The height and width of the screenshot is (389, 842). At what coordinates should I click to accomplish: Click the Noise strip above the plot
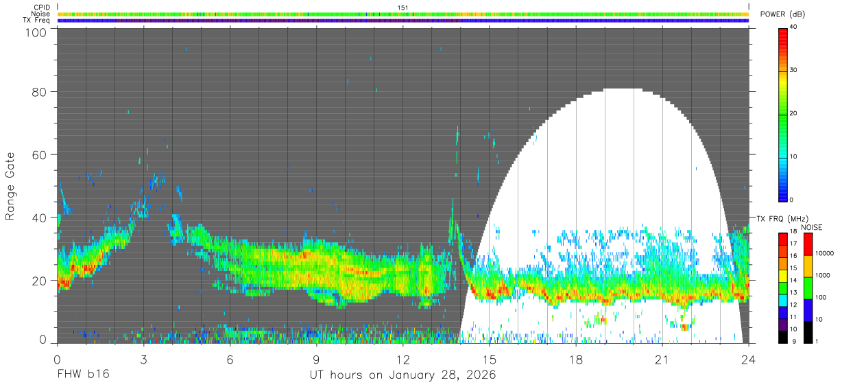403,14
